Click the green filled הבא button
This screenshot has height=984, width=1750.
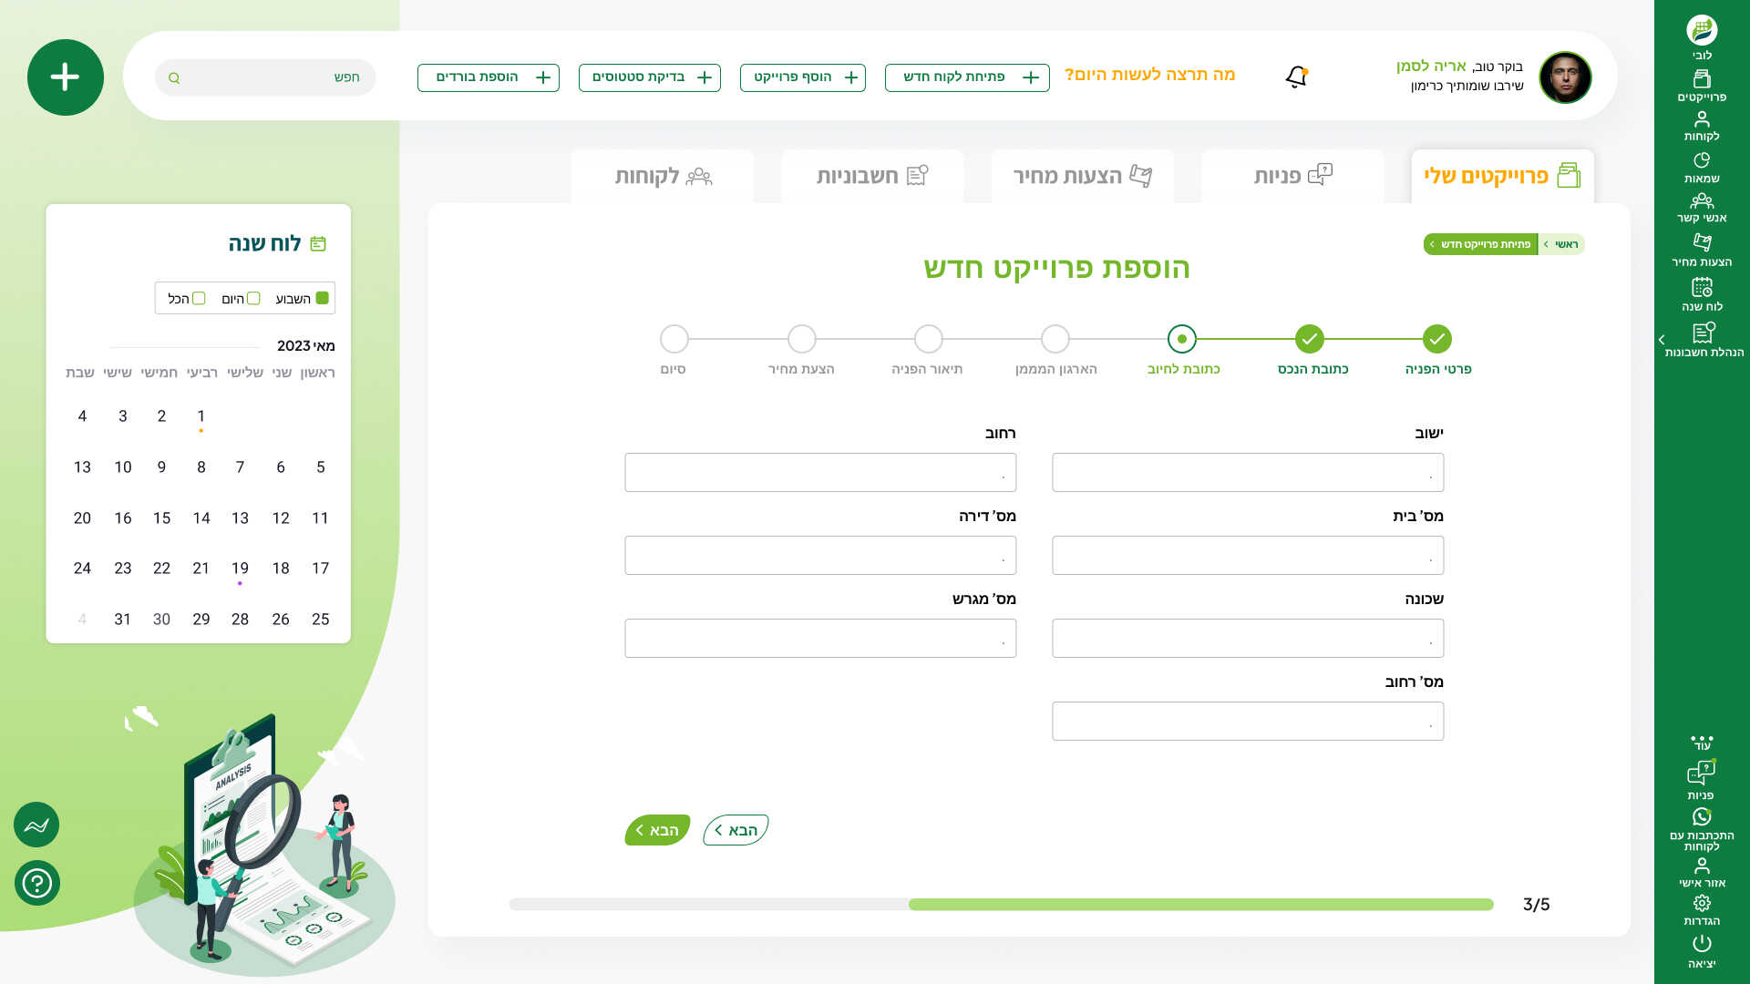[657, 830]
